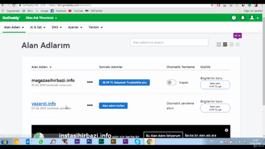Screen dimensions: 265x149
Task: Sort by Alan Adları column header
Action: pyautogui.click(x=41, y=67)
